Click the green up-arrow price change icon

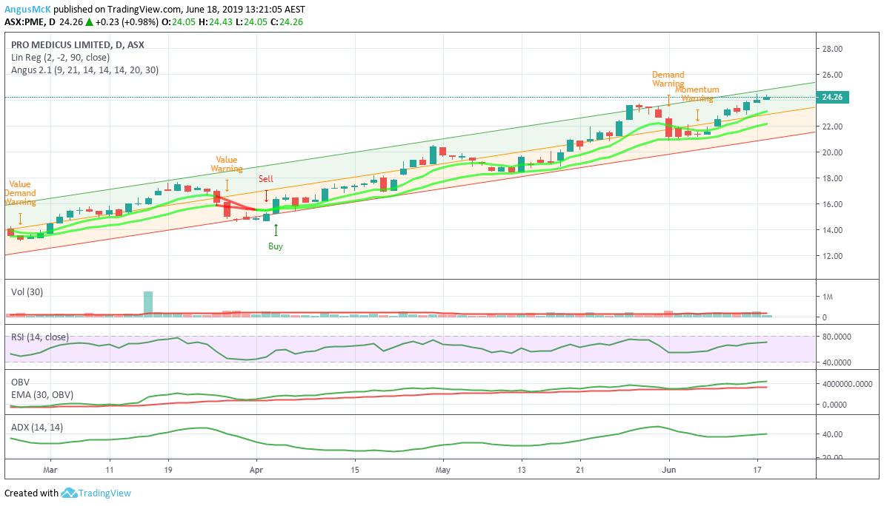89,22
